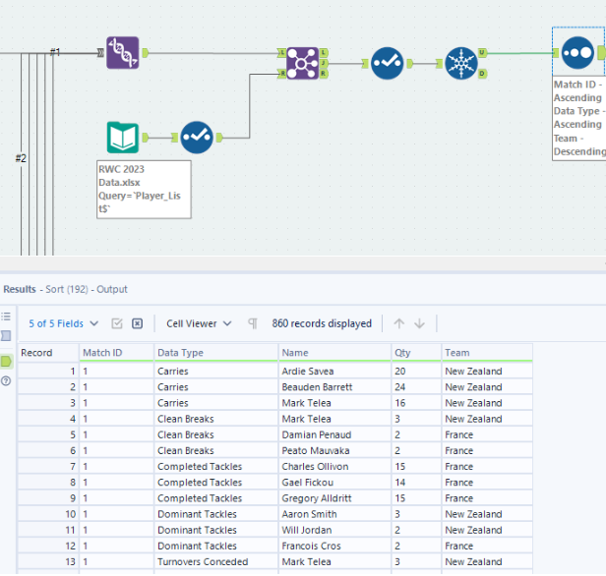606x576 pixels.
Task: Select the Input Data tool for RWC 2023
Action: tap(123, 137)
